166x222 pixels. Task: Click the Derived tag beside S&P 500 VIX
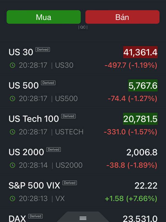click(x=70, y=183)
